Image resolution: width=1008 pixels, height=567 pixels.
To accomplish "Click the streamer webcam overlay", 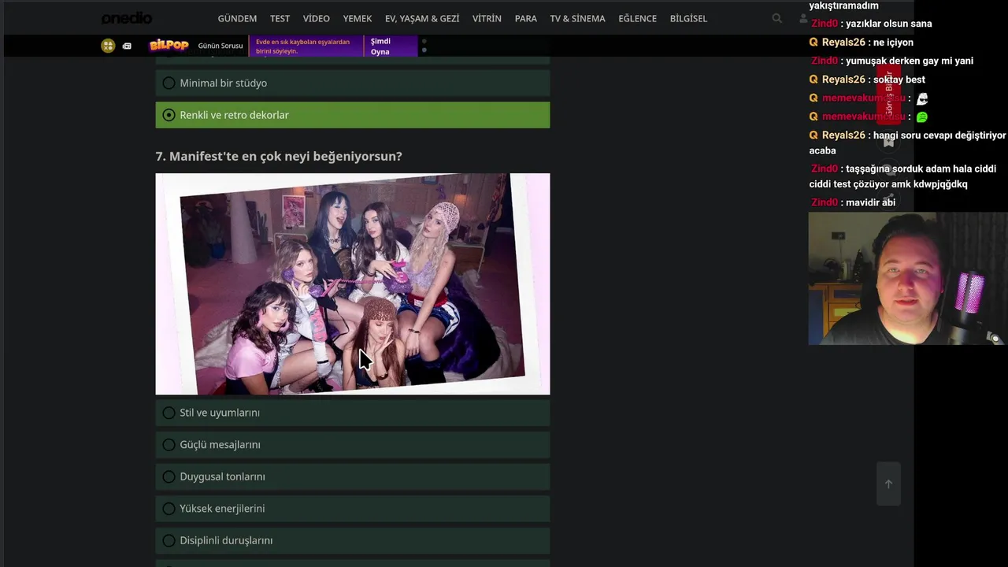I will [907, 279].
